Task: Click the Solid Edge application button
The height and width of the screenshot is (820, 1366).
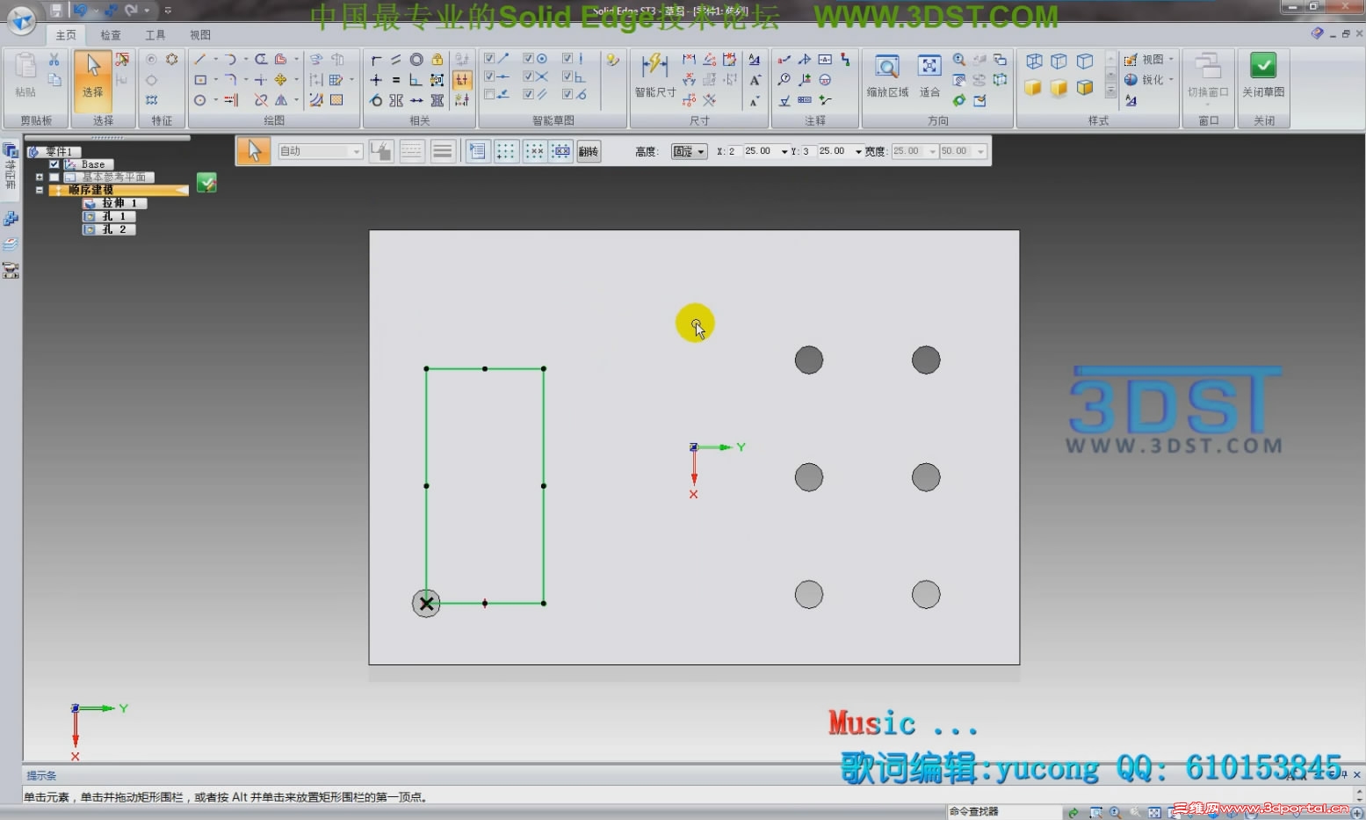Action: (x=21, y=19)
